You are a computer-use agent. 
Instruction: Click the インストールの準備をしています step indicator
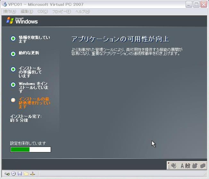click(x=13, y=69)
